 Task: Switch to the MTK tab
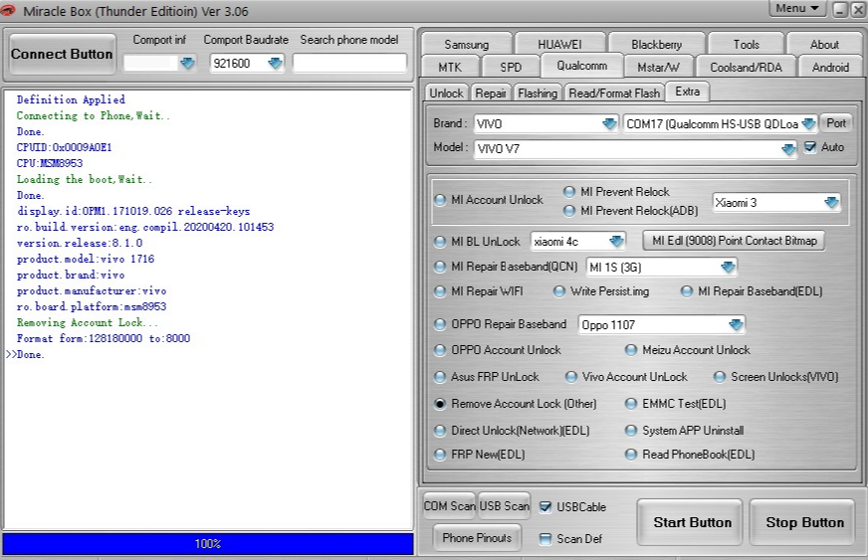pyautogui.click(x=449, y=67)
